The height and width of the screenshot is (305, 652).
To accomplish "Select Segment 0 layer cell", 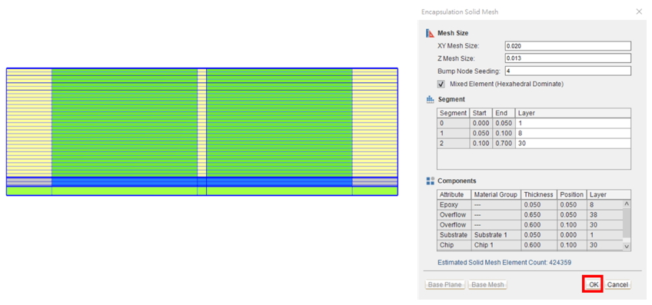I will [573, 124].
